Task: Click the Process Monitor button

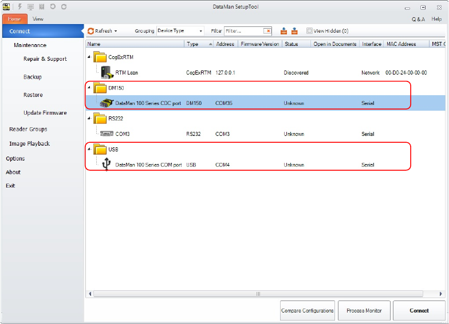Action: pos(364,311)
